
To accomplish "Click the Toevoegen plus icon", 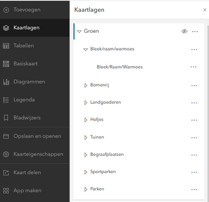I will pyautogui.click(x=6, y=10).
